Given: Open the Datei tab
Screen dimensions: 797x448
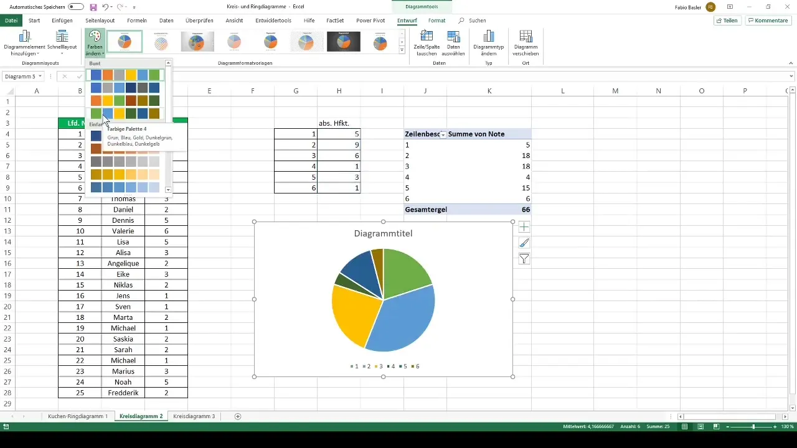Looking at the screenshot, I should (11, 21).
